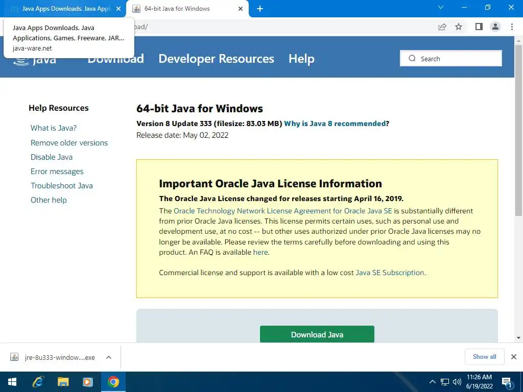Open the volume tray icon
Screen dimensions: 523x392
pos(457,382)
